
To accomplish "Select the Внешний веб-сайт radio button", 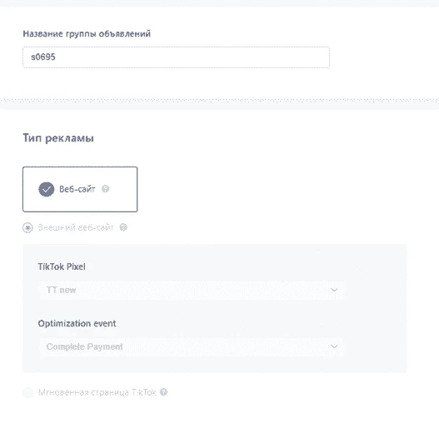I will click(x=27, y=227).
